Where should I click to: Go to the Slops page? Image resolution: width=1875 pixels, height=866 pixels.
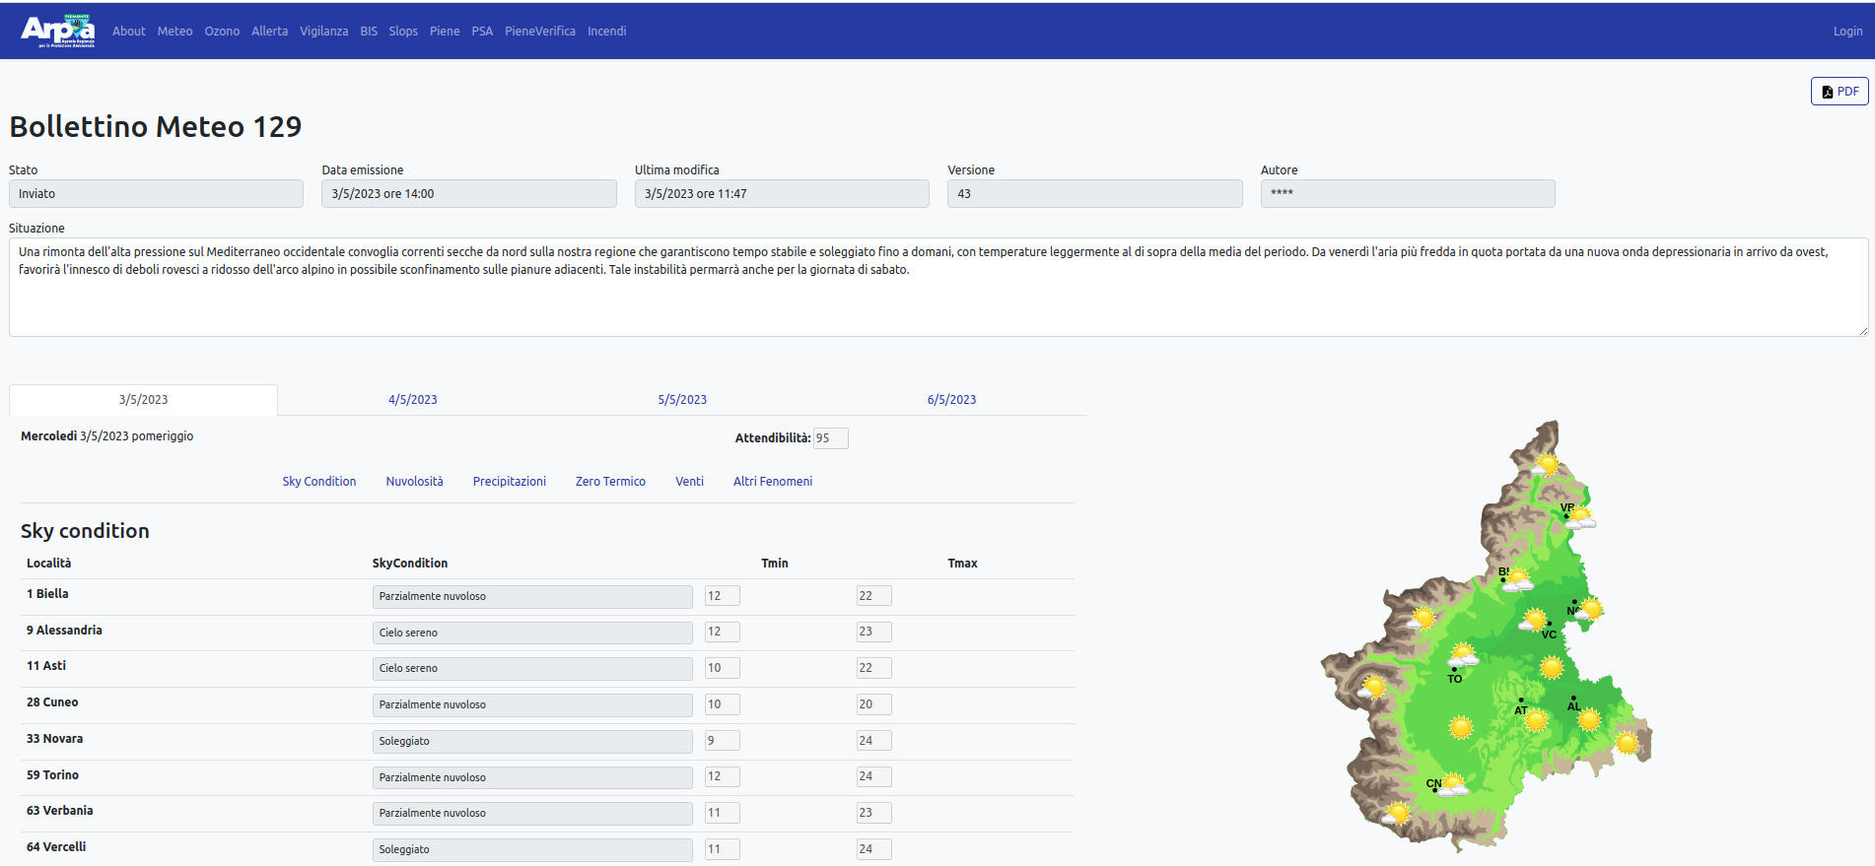pyautogui.click(x=403, y=32)
